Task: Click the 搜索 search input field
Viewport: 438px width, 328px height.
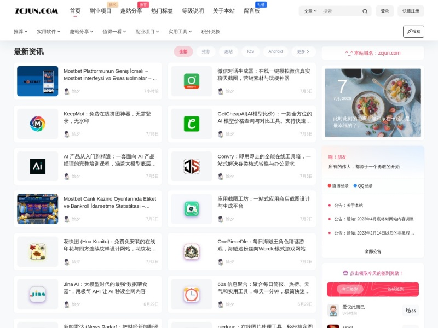Action: pos(340,11)
